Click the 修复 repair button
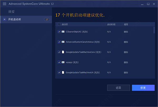This screenshot has height=107, width=158. [x=143, y=88]
